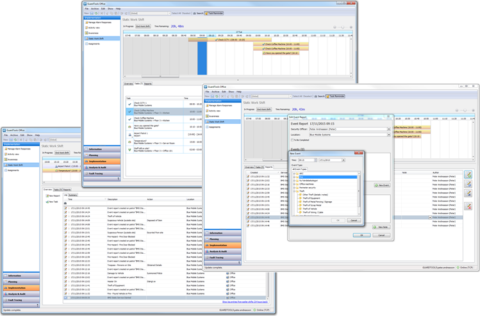Open Assignments in the front window sidebar
This screenshot has width=480, height=316.
point(214,127)
